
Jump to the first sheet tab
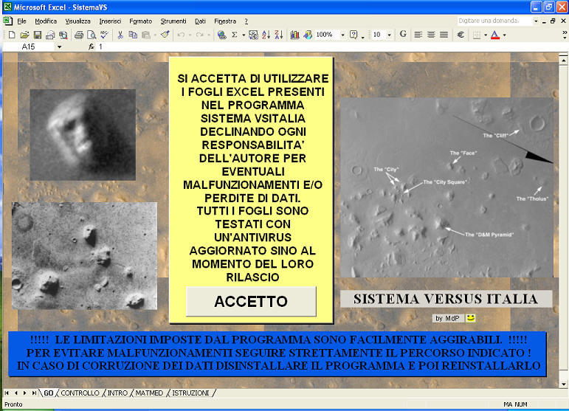[7, 393]
